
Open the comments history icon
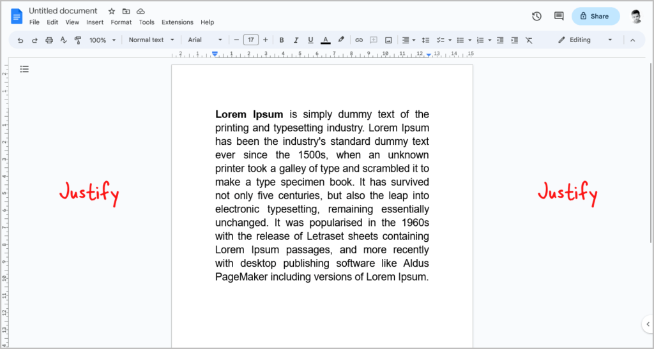point(559,16)
